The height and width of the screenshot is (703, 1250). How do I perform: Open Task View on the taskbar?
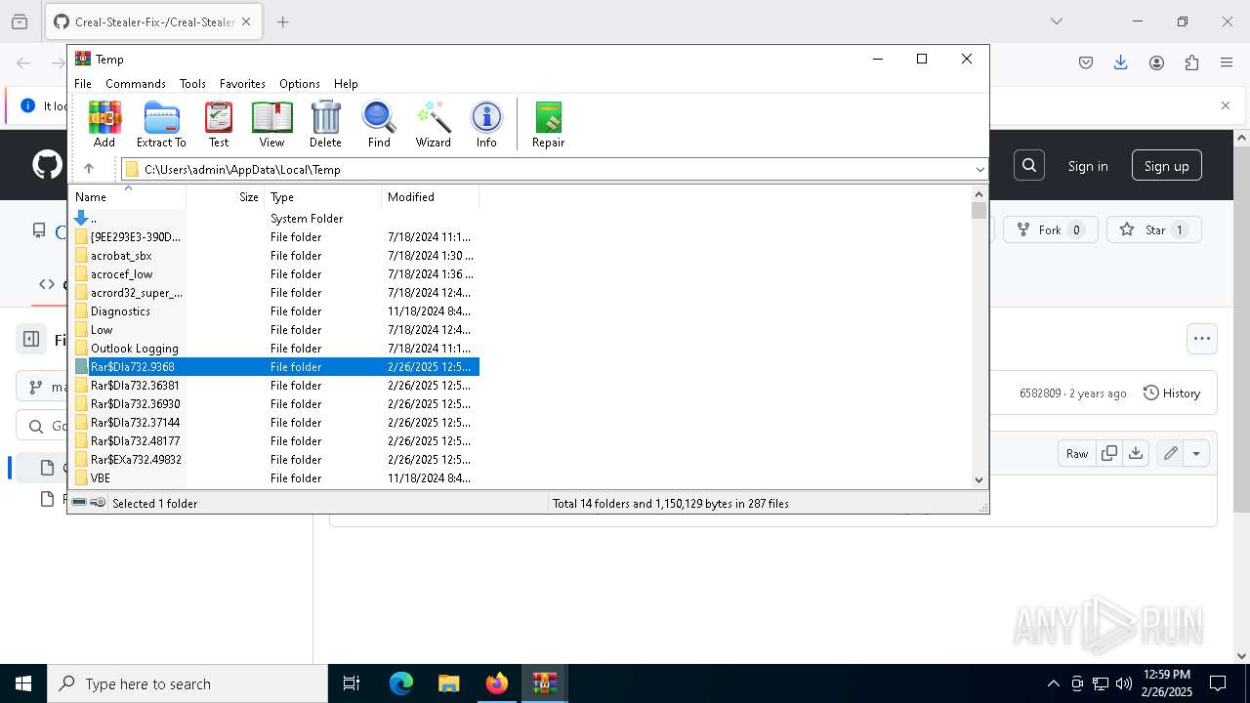coord(352,683)
